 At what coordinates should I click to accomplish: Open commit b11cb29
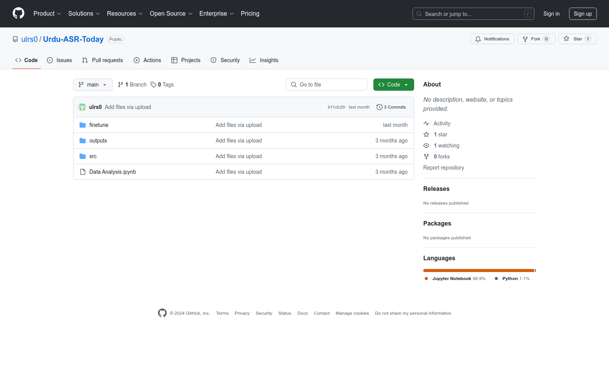click(336, 107)
